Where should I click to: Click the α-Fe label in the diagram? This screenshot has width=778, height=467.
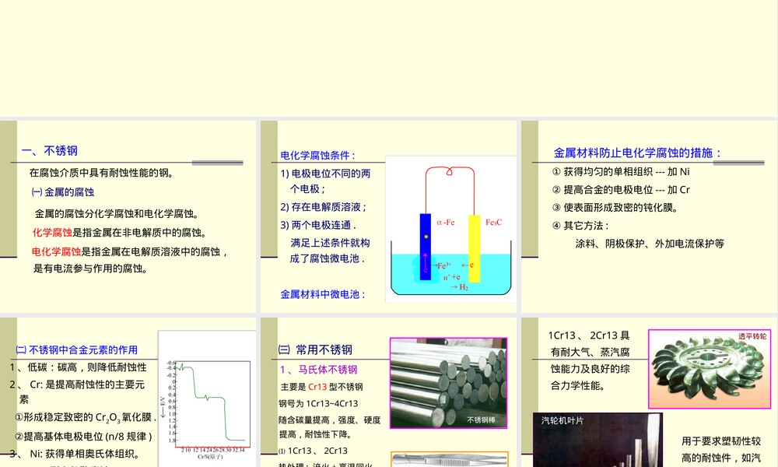[x=446, y=223]
